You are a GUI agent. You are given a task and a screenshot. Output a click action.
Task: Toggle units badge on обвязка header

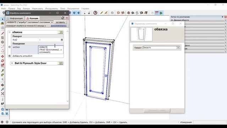[x=60, y=32]
